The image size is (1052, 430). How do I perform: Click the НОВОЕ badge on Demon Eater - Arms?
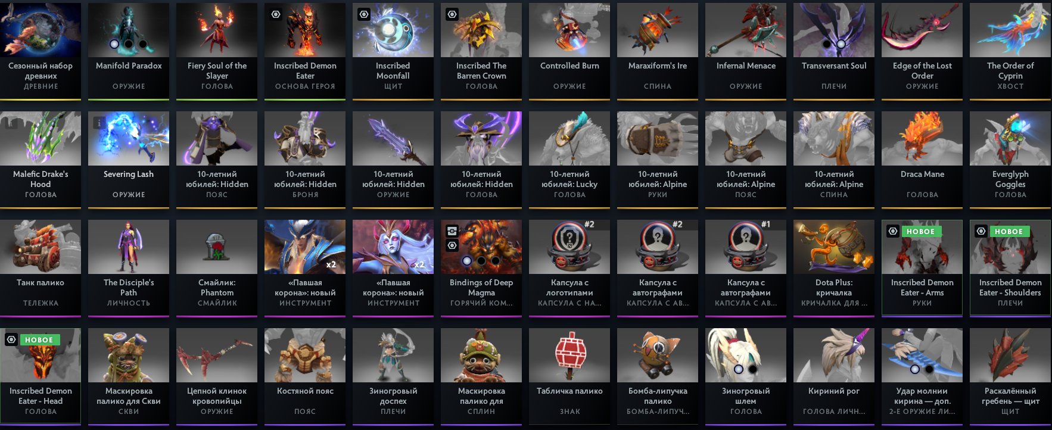click(920, 231)
